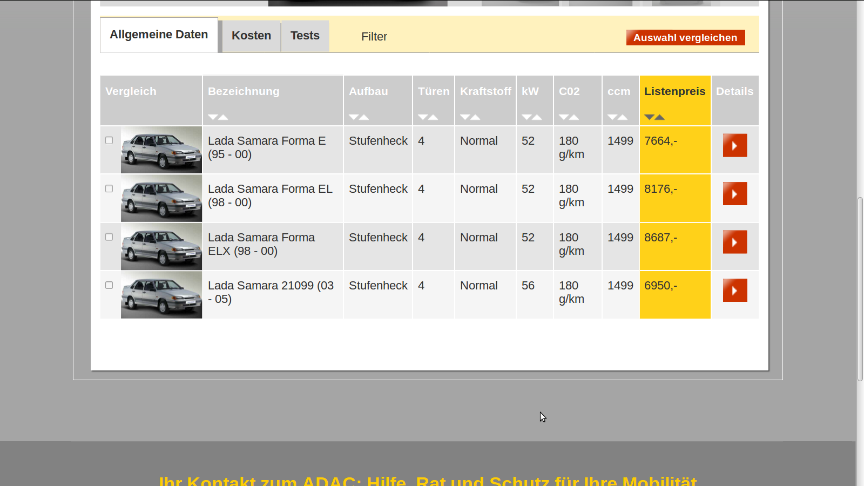Switch to the Tests tab
This screenshot has height=486, width=864.
(x=305, y=36)
